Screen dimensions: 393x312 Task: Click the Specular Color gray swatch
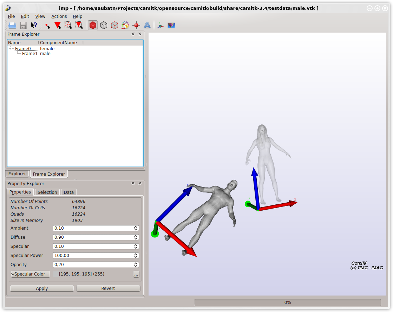(56, 274)
